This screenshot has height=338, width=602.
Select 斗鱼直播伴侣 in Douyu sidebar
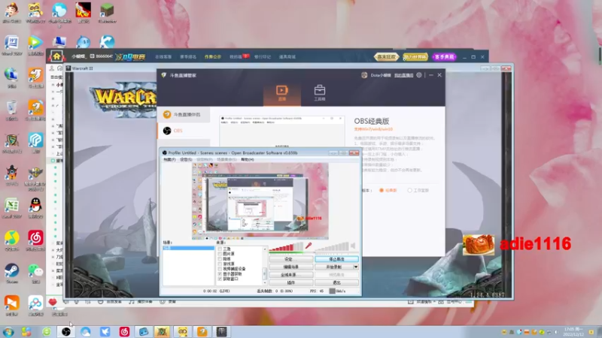tap(184, 114)
